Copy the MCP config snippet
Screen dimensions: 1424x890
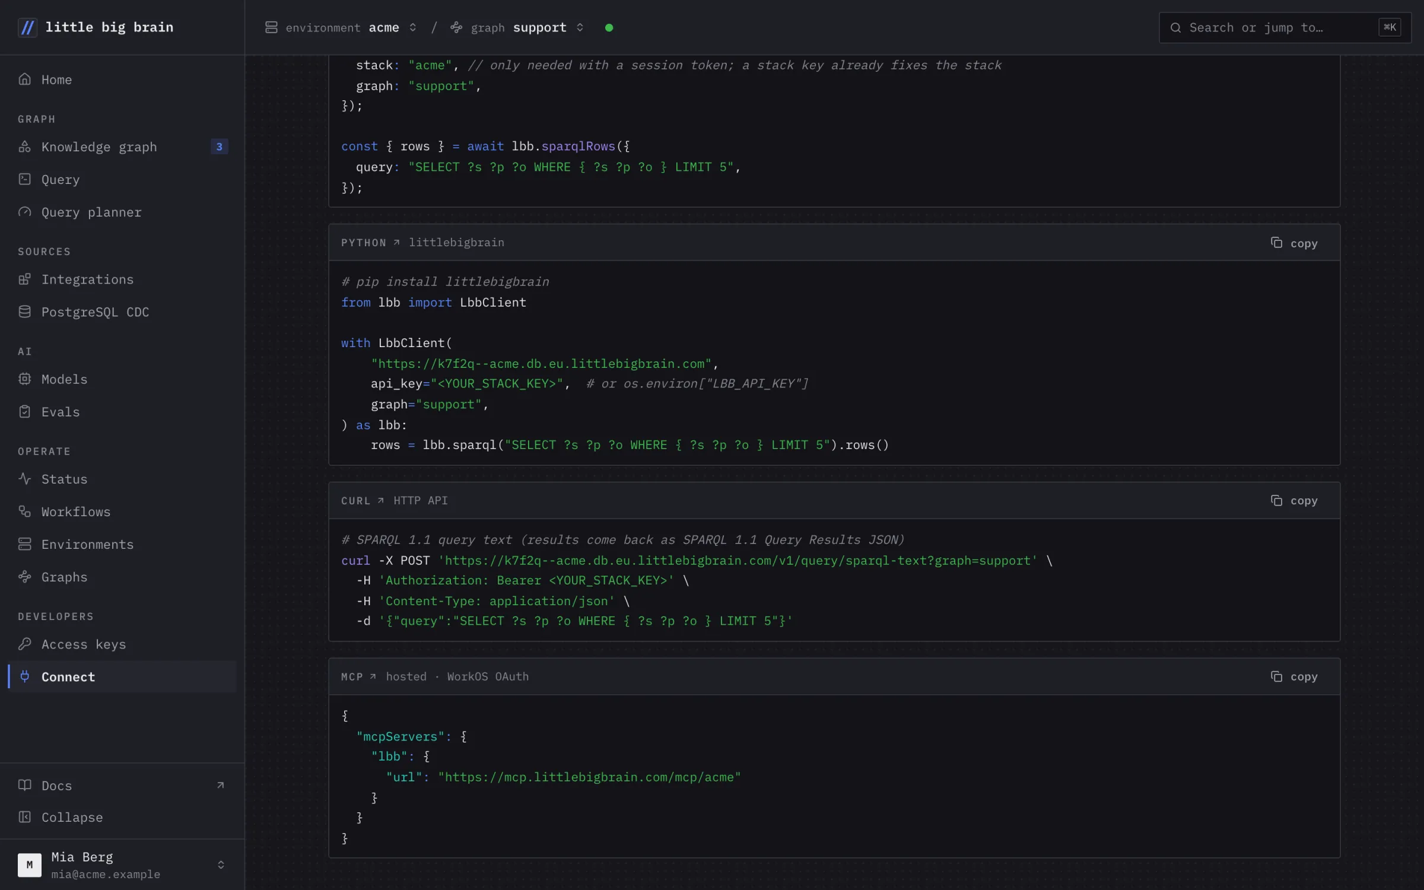1294,676
